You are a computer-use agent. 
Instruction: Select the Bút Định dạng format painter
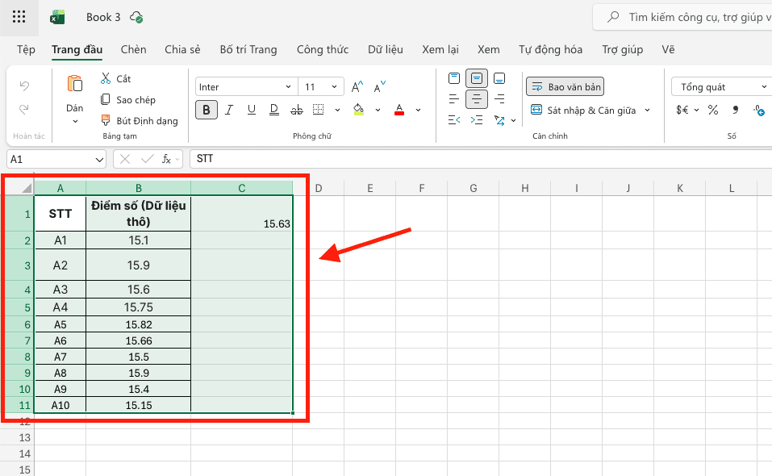coord(140,120)
